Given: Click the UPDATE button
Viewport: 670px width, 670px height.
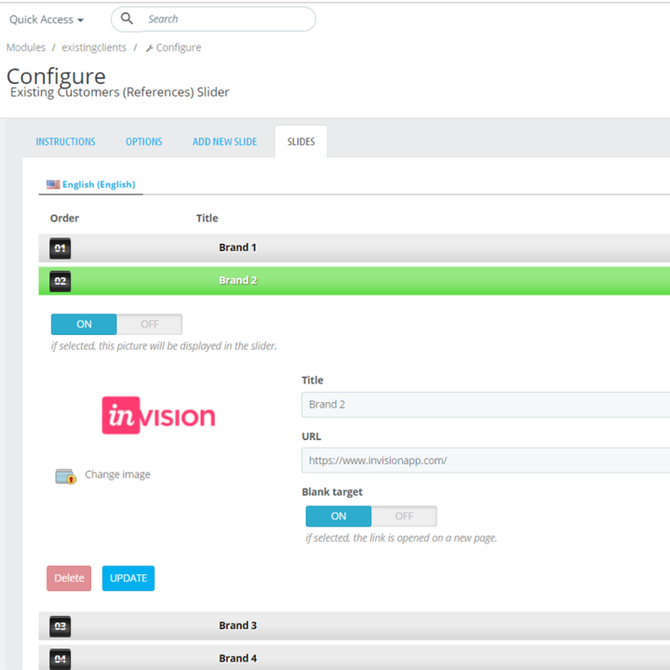Looking at the screenshot, I should [x=128, y=578].
